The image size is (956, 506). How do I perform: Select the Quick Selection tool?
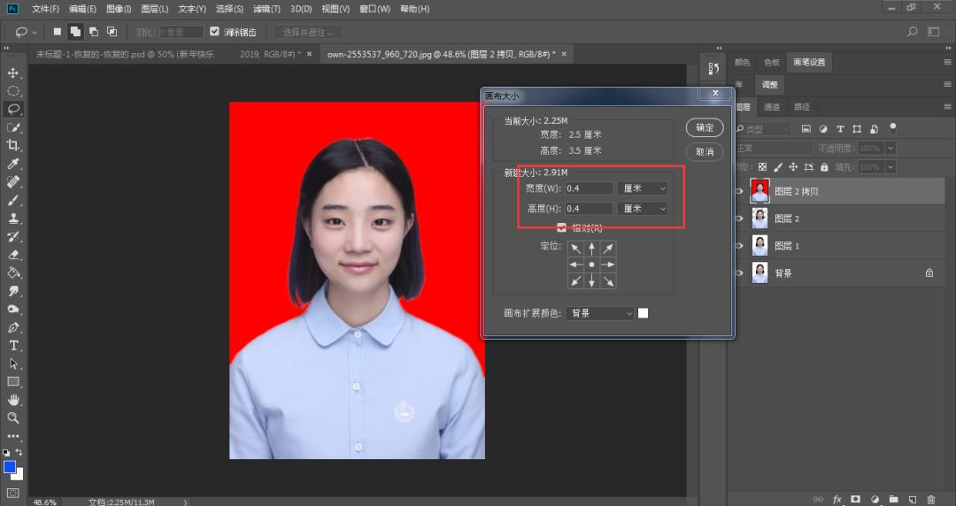[x=12, y=127]
